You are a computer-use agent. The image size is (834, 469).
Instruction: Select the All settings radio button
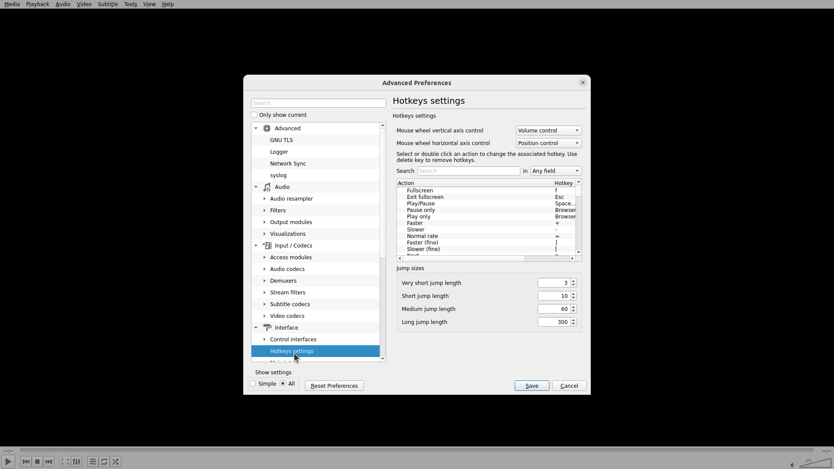pyautogui.click(x=283, y=384)
